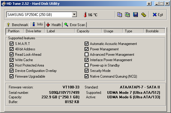Click the thermometer temperature icon
The height and width of the screenshot is (113, 171).
tap(85, 14)
